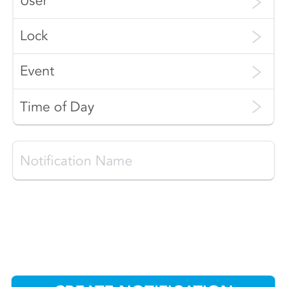Open the Lock selection row
287x287 pixels.
pos(143,36)
